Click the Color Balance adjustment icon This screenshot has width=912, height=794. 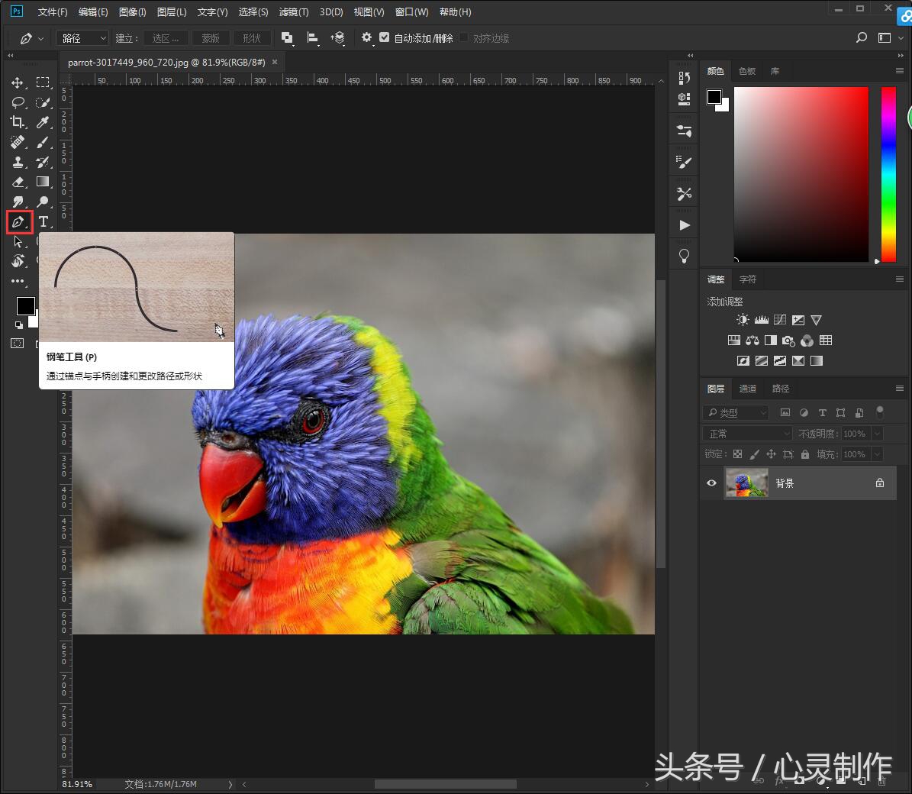coord(752,341)
